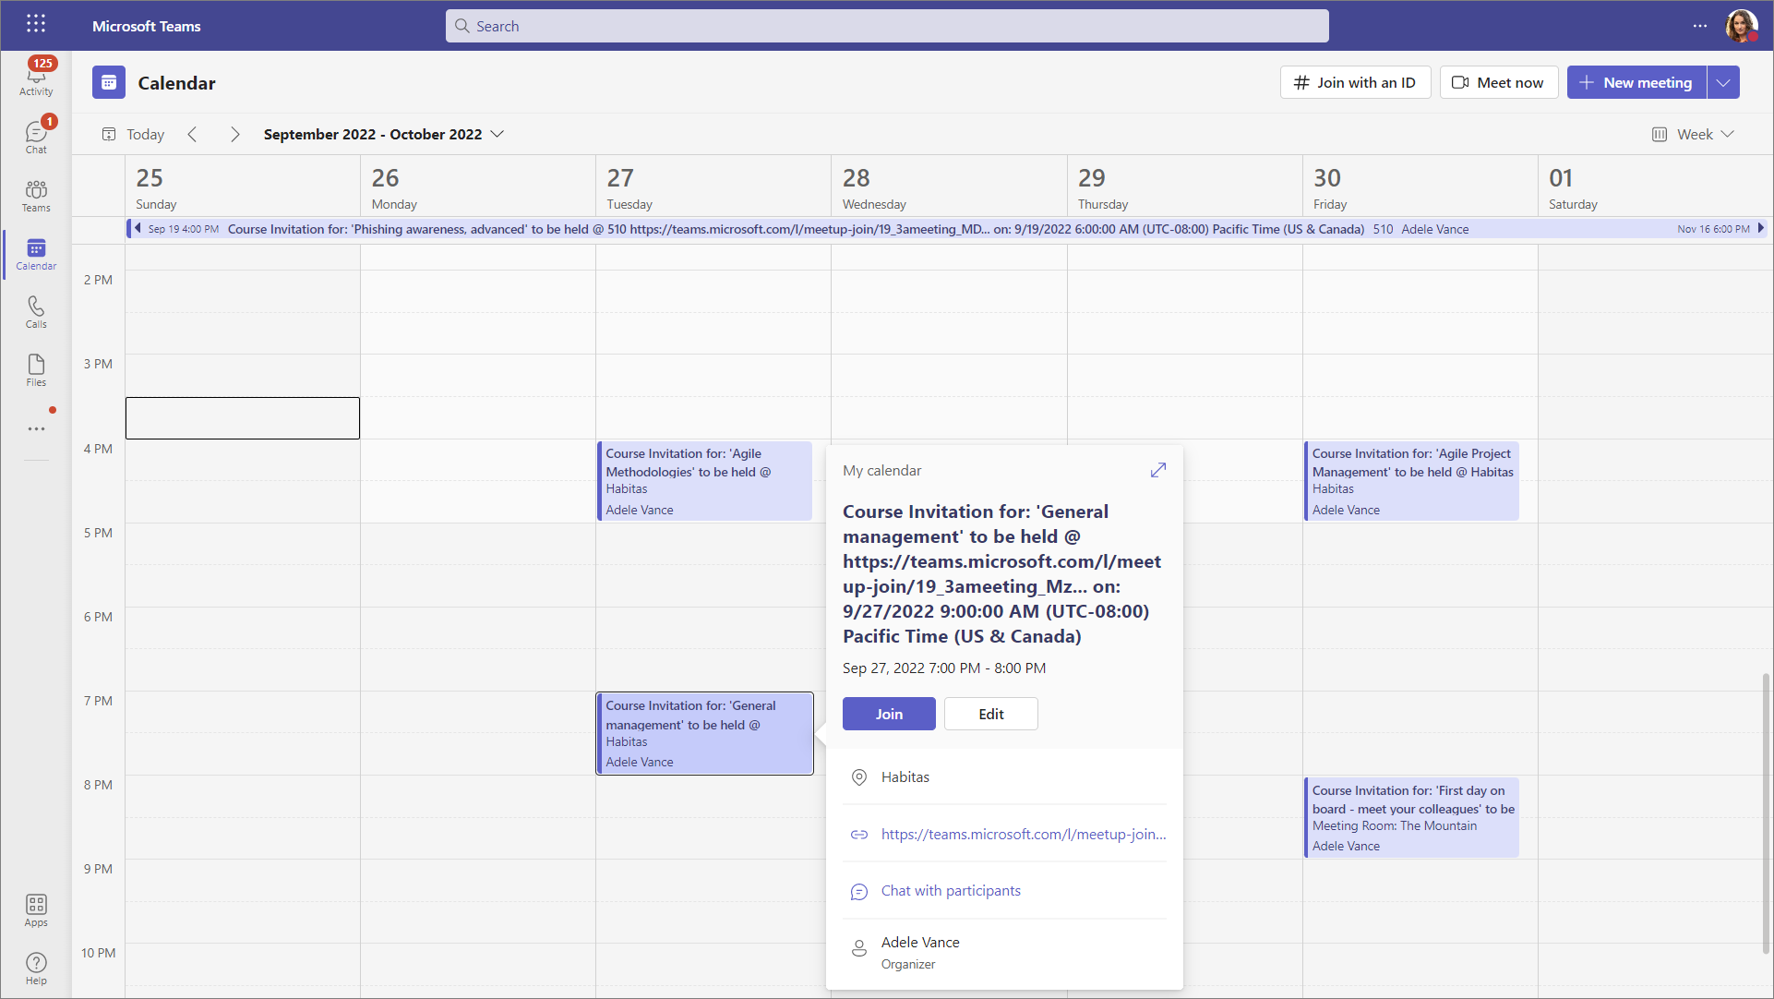Open the Week view dropdown
The width and height of the screenshot is (1774, 999).
1694,135
